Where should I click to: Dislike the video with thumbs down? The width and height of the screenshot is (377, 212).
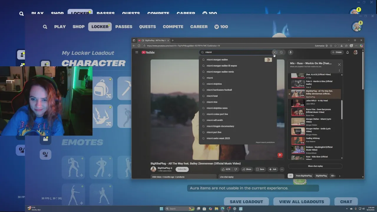point(236,169)
